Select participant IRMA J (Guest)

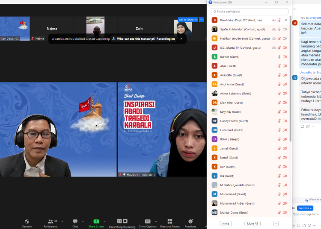click(x=248, y=139)
